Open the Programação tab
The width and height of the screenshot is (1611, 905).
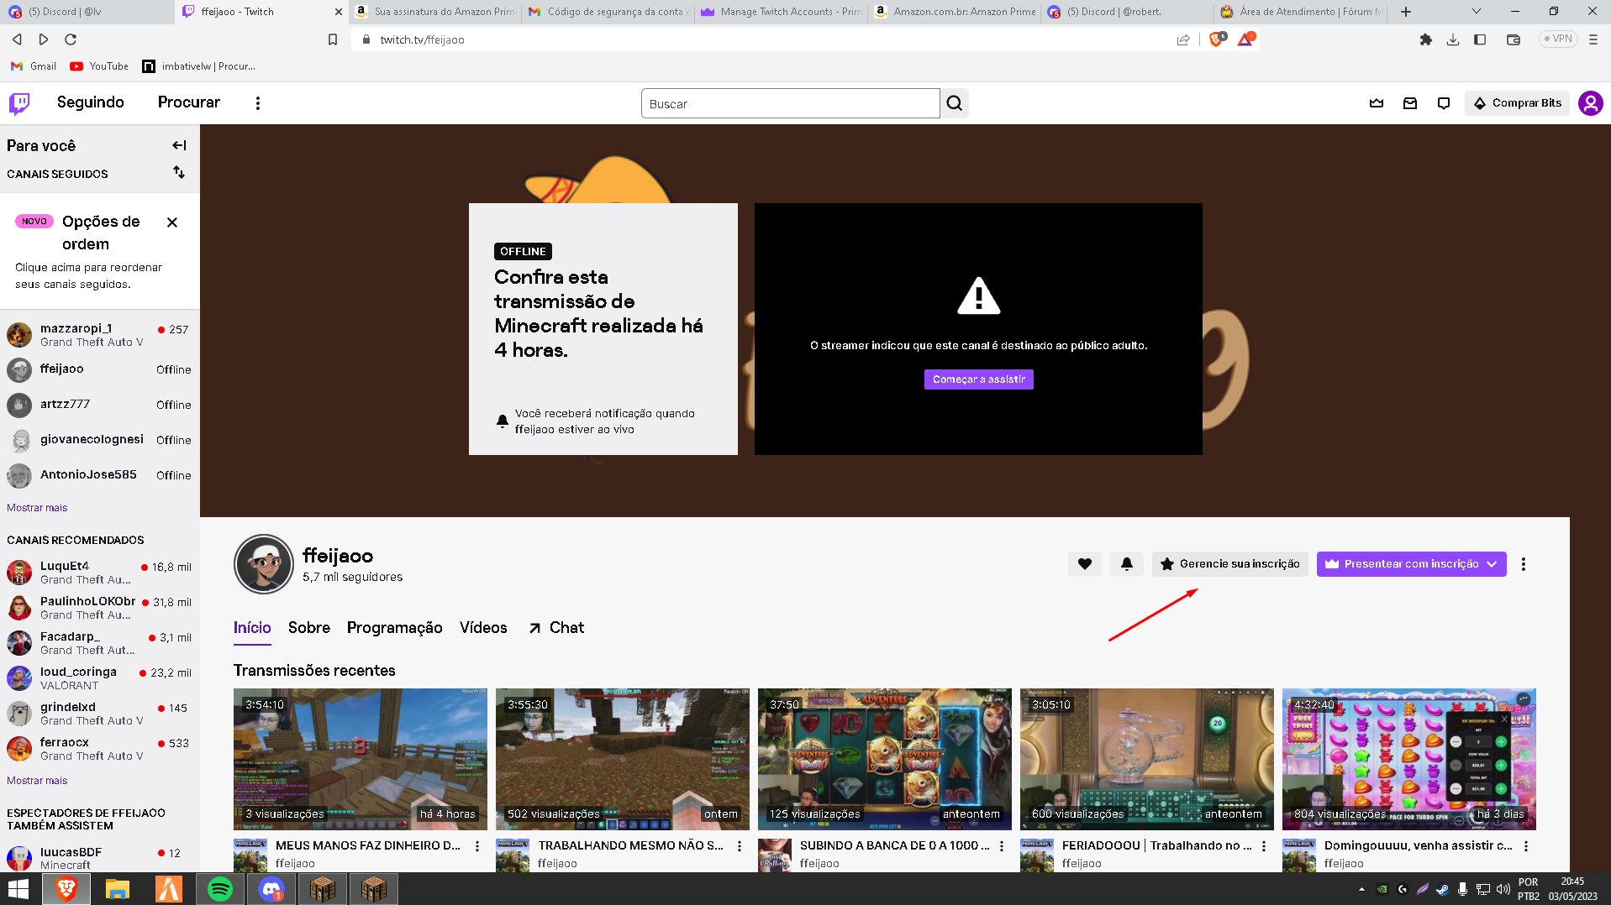(395, 628)
